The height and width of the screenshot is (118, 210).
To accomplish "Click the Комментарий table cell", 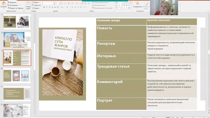I will click(x=121, y=88).
